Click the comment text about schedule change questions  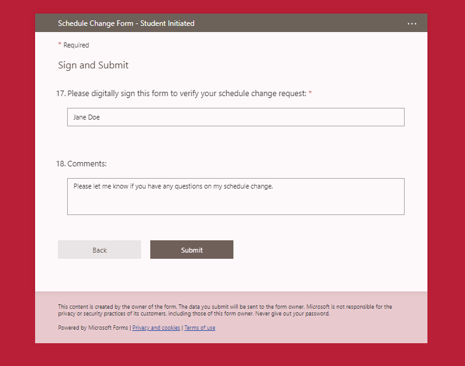[x=173, y=186]
